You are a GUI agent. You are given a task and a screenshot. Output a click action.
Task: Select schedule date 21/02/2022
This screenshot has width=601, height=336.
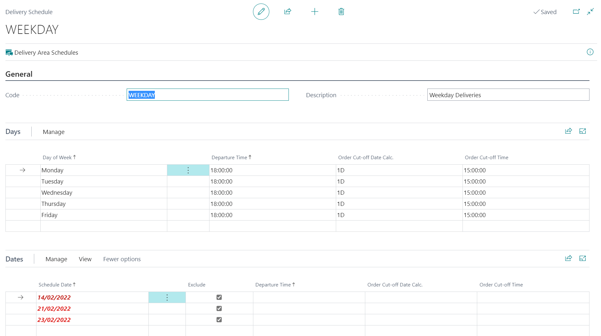(92, 309)
